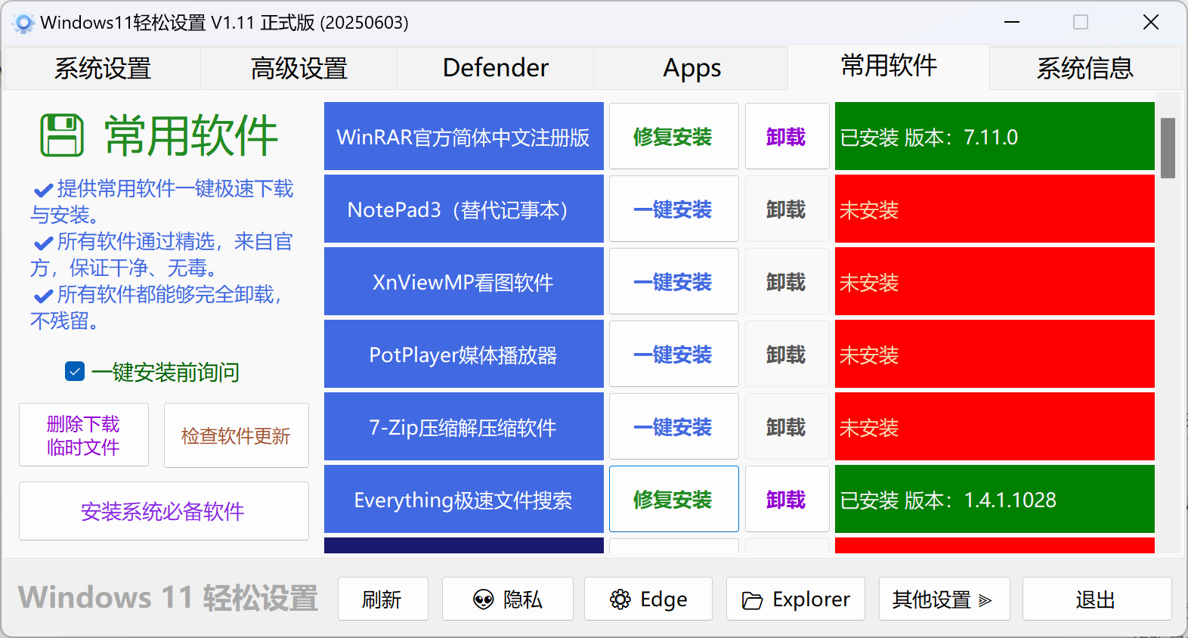Minimize the window
This screenshot has height=638, width=1188.
1012,23
